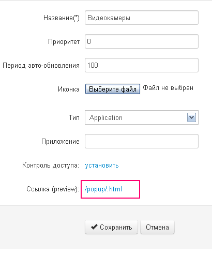
Task: Click the Файл не выбран text
Action: pyautogui.click(x=168, y=88)
